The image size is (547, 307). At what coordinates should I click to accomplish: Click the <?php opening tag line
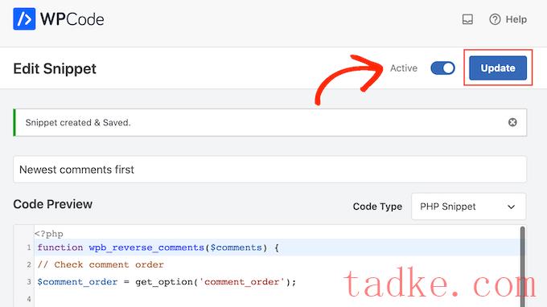pos(49,234)
